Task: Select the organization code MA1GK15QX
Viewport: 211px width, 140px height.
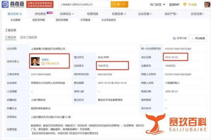Action: click(x=105, y=74)
